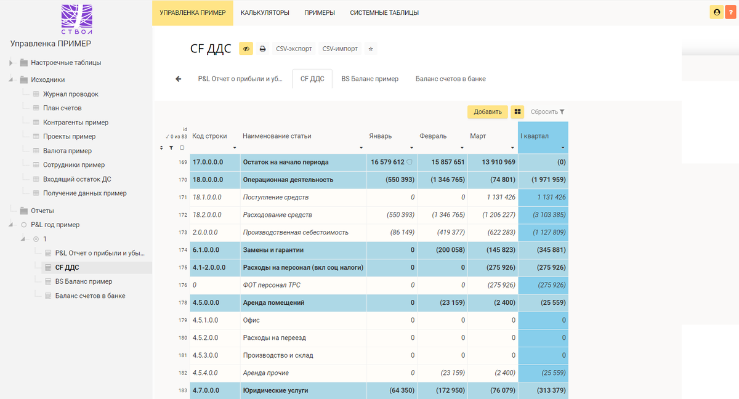The image size is (739, 399).
Task: Click the Получение данных пример table icon
Action: tap(36, 193)
